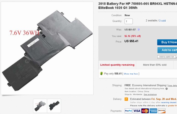Viewport: 177px width, 114px height.
Task: Click the orange delivery flag icon
Action: 126,99
